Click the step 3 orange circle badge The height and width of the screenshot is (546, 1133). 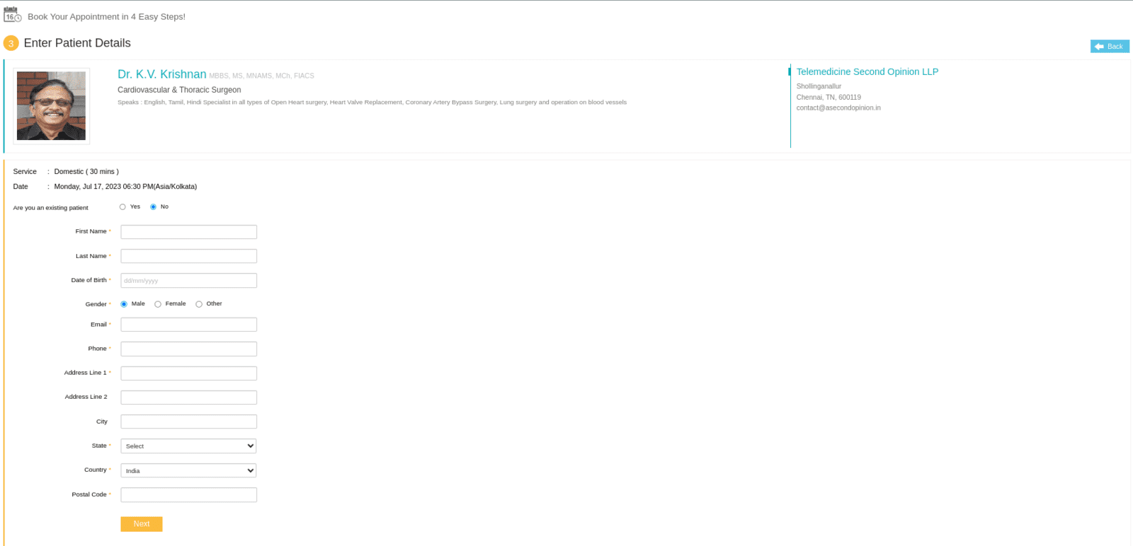tap(11, 43)
